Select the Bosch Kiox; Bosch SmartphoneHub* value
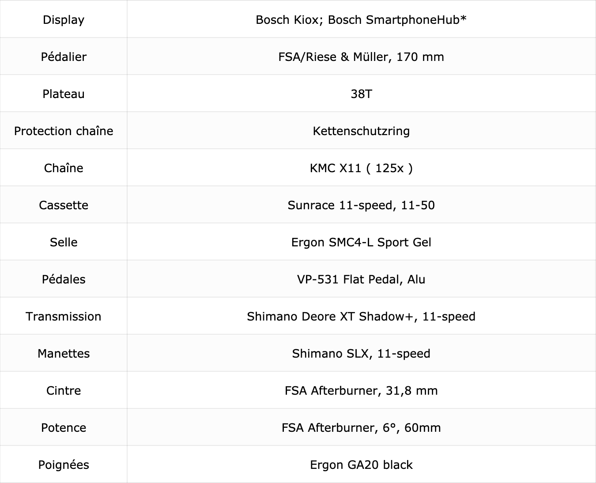Image resolution: width=596 pixels, height=483 pixels. coord(361,20)
